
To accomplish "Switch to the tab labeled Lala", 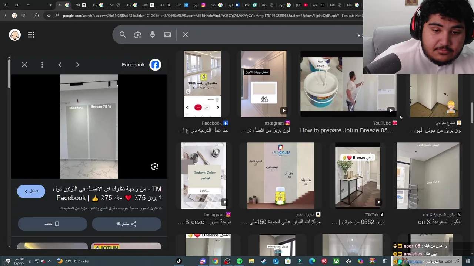I will [x=335, y=5].
